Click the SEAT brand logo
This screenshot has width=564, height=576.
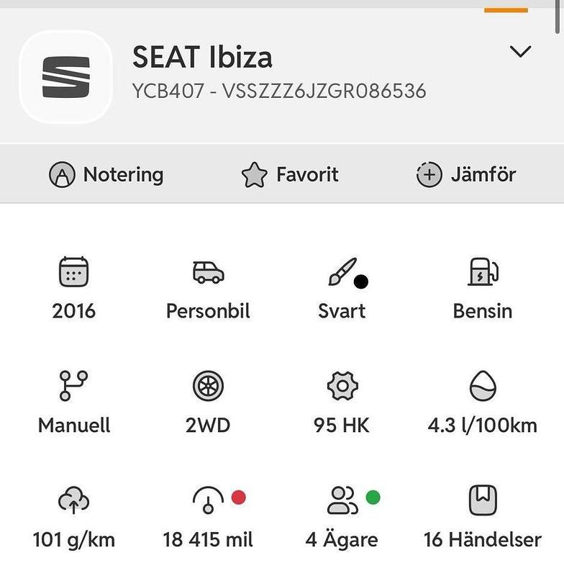click(65, 77)
